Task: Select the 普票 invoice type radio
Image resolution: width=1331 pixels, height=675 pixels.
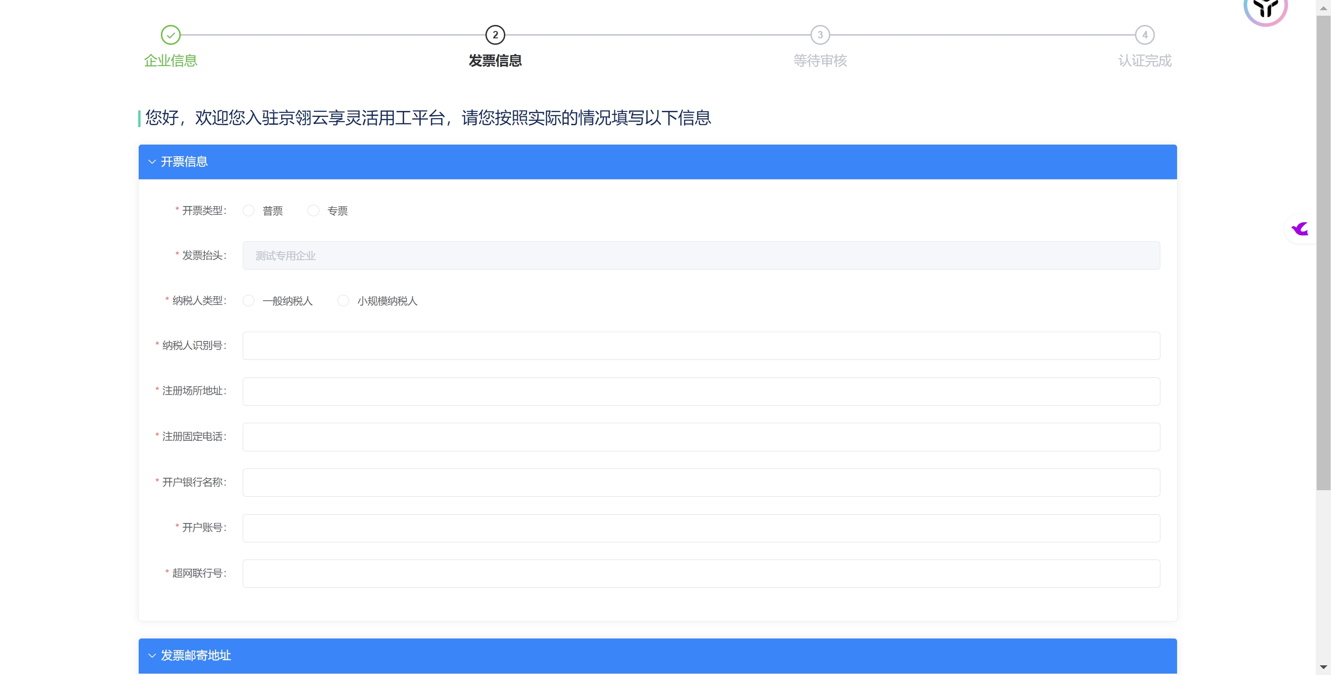Action: pyautogui.click(x=249, y=211)
